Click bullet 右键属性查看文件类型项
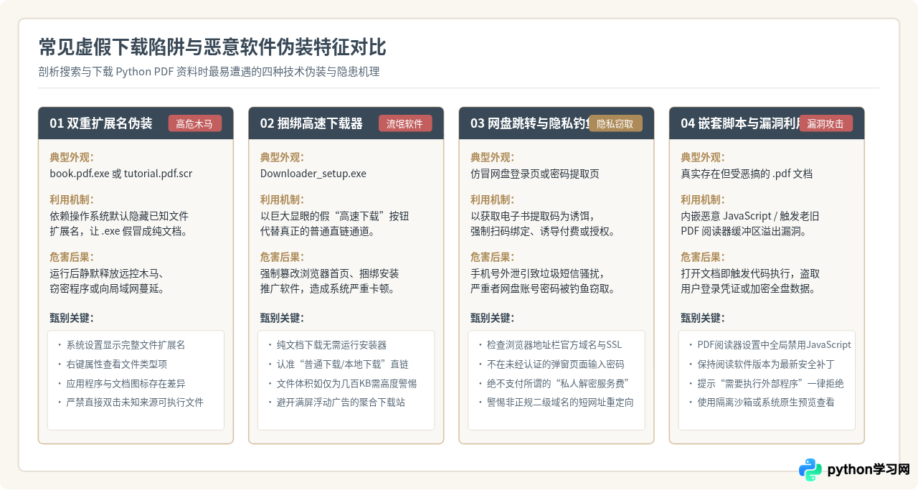 (116, 364)
